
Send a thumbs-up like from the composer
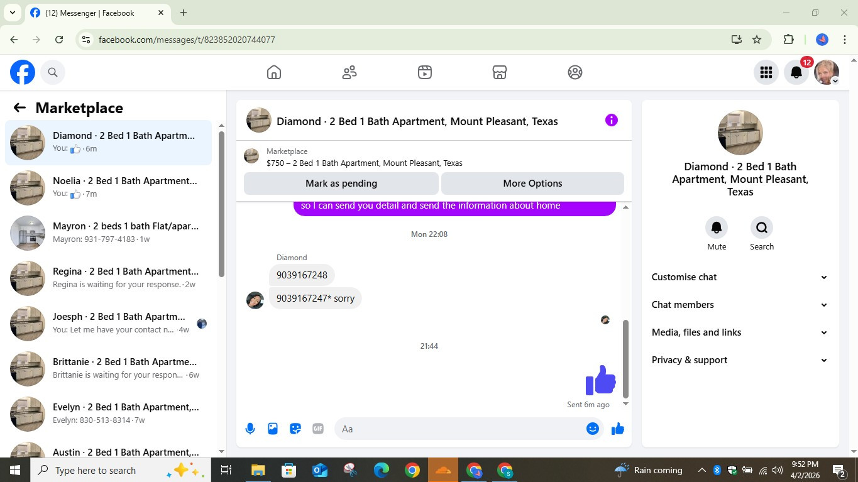point(618,429)
